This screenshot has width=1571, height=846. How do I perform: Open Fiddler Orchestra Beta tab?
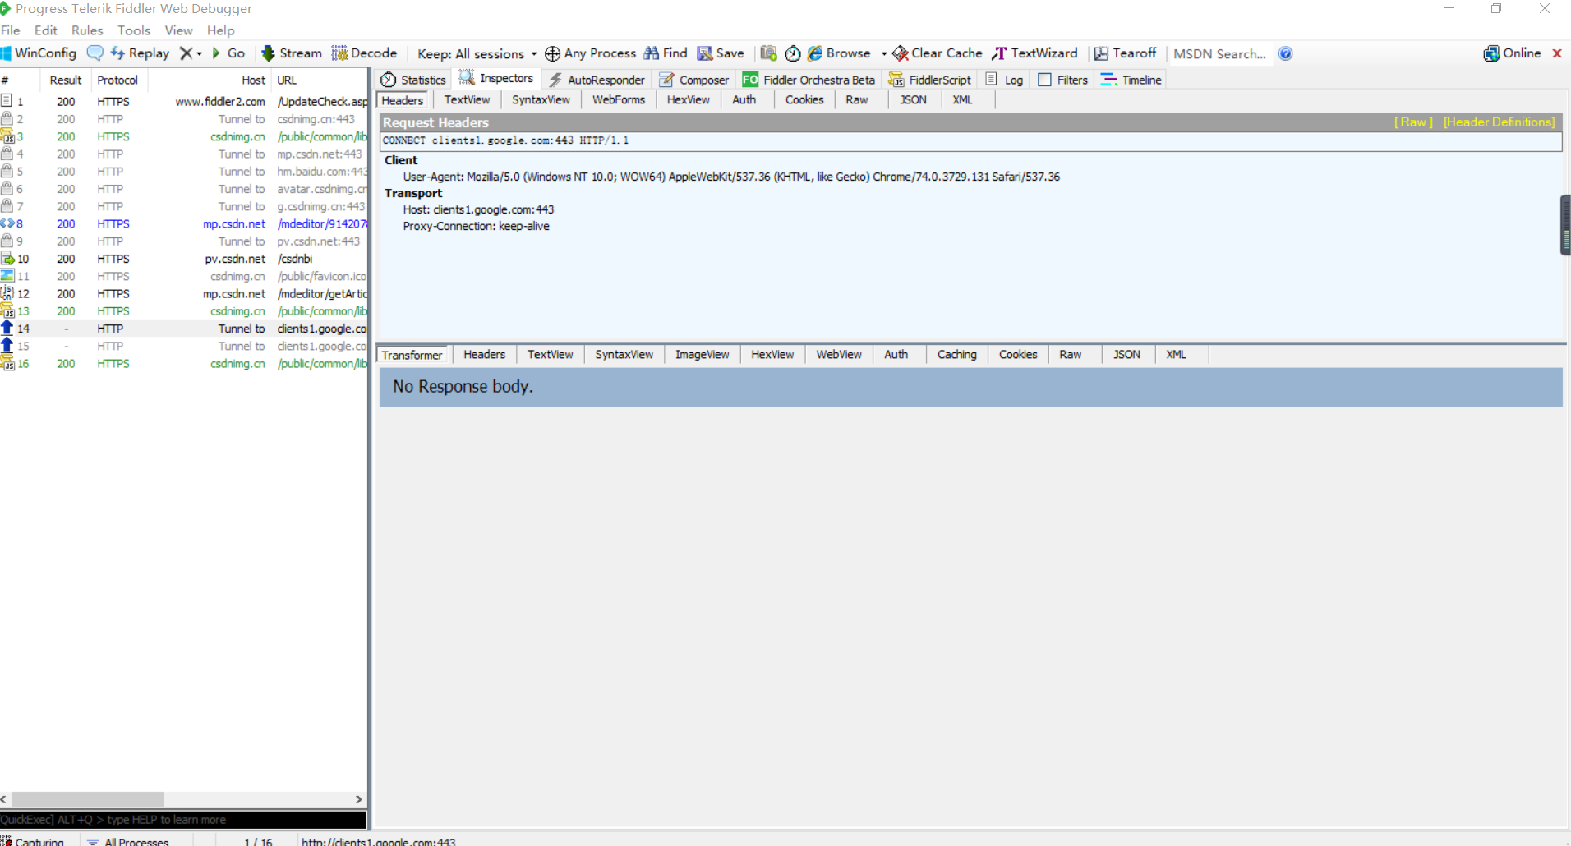pos(809,80)
